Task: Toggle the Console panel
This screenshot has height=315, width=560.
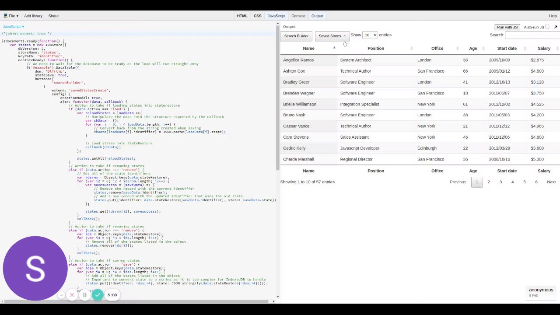Action: coord(298,16)
